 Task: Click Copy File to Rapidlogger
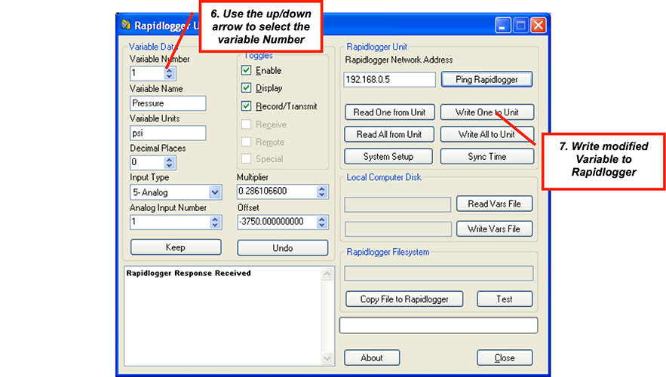[x=404, y=299]
